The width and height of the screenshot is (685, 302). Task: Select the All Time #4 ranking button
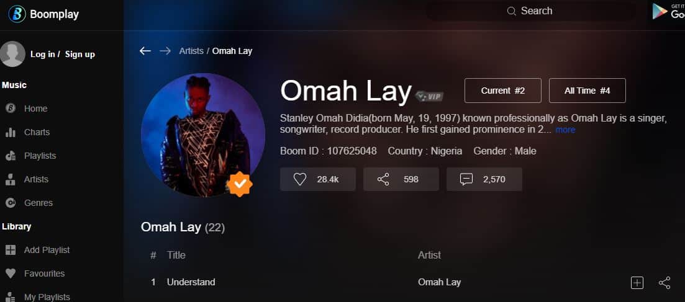click(587, 91)
